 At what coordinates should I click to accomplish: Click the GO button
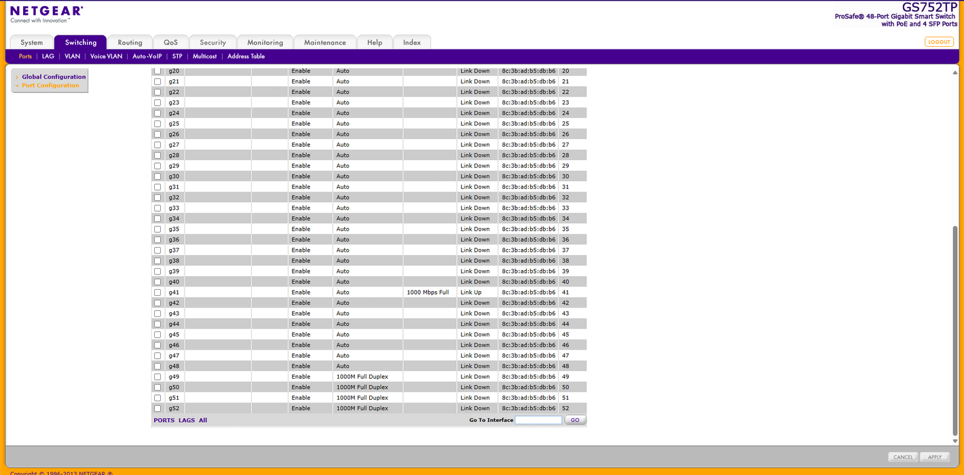(575, 420)
